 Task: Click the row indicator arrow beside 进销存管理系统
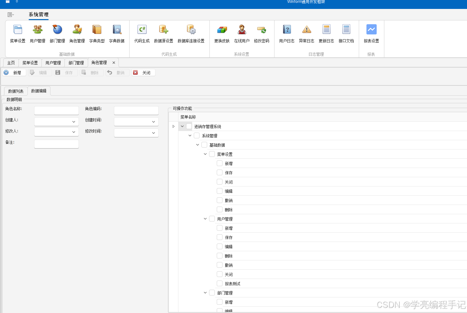(173, 127)
